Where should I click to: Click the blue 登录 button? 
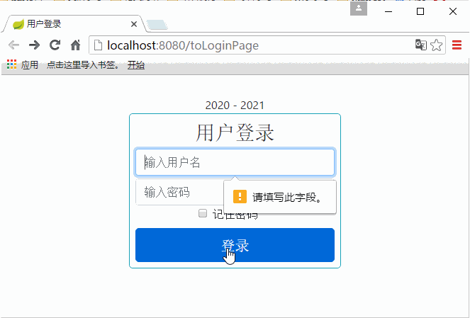(235, 245)
